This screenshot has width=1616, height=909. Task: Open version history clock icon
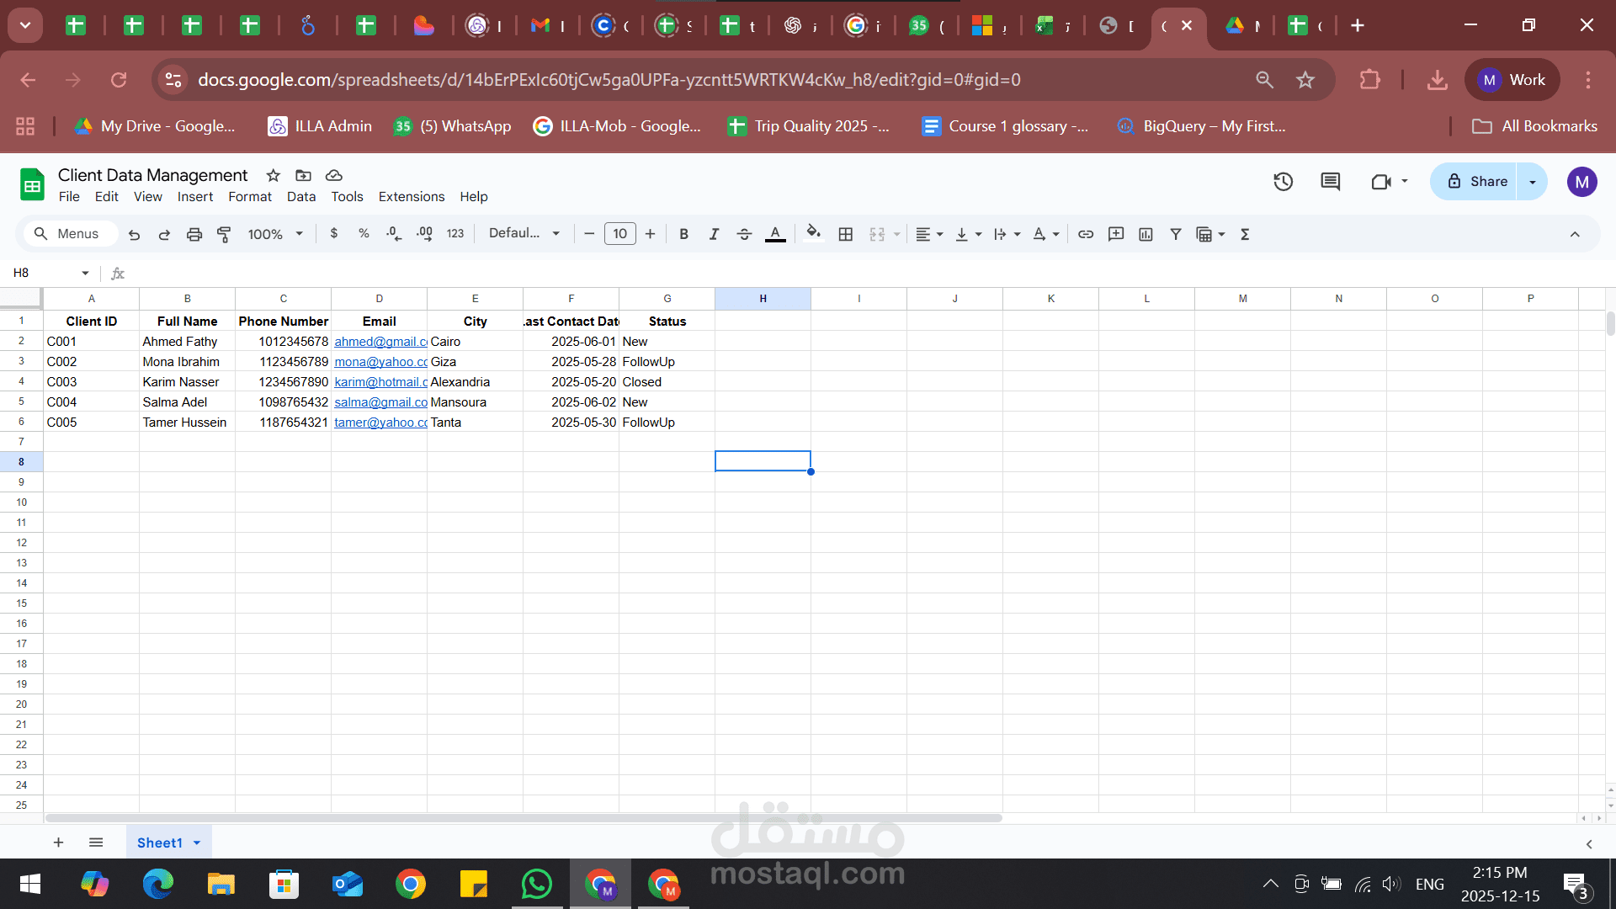[1283, 181]
